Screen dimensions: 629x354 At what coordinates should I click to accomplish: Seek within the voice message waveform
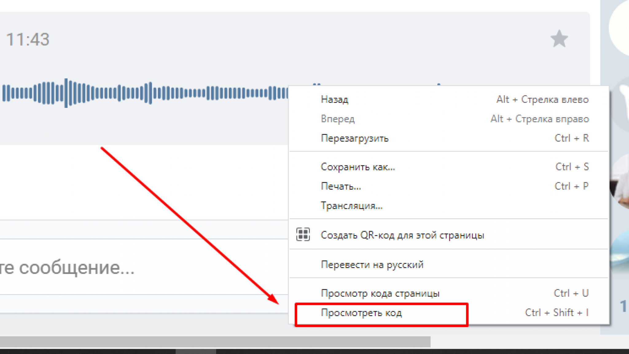click(145, 93)
